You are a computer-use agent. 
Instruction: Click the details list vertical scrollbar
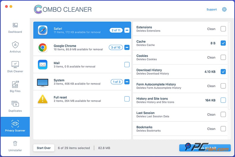tap(229, 66)
